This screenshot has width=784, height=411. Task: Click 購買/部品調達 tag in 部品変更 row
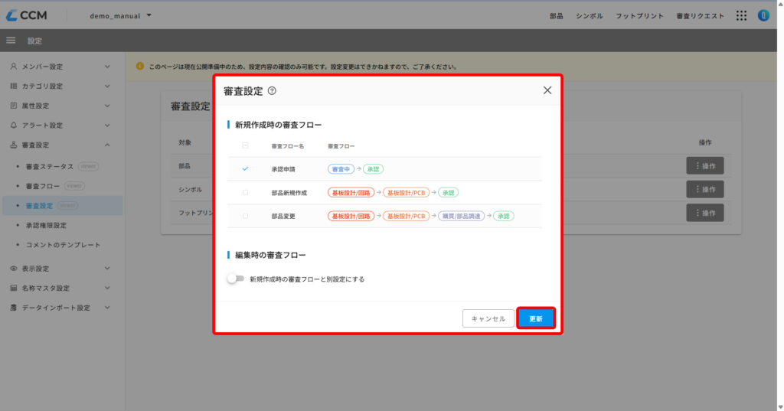point(461,216)
